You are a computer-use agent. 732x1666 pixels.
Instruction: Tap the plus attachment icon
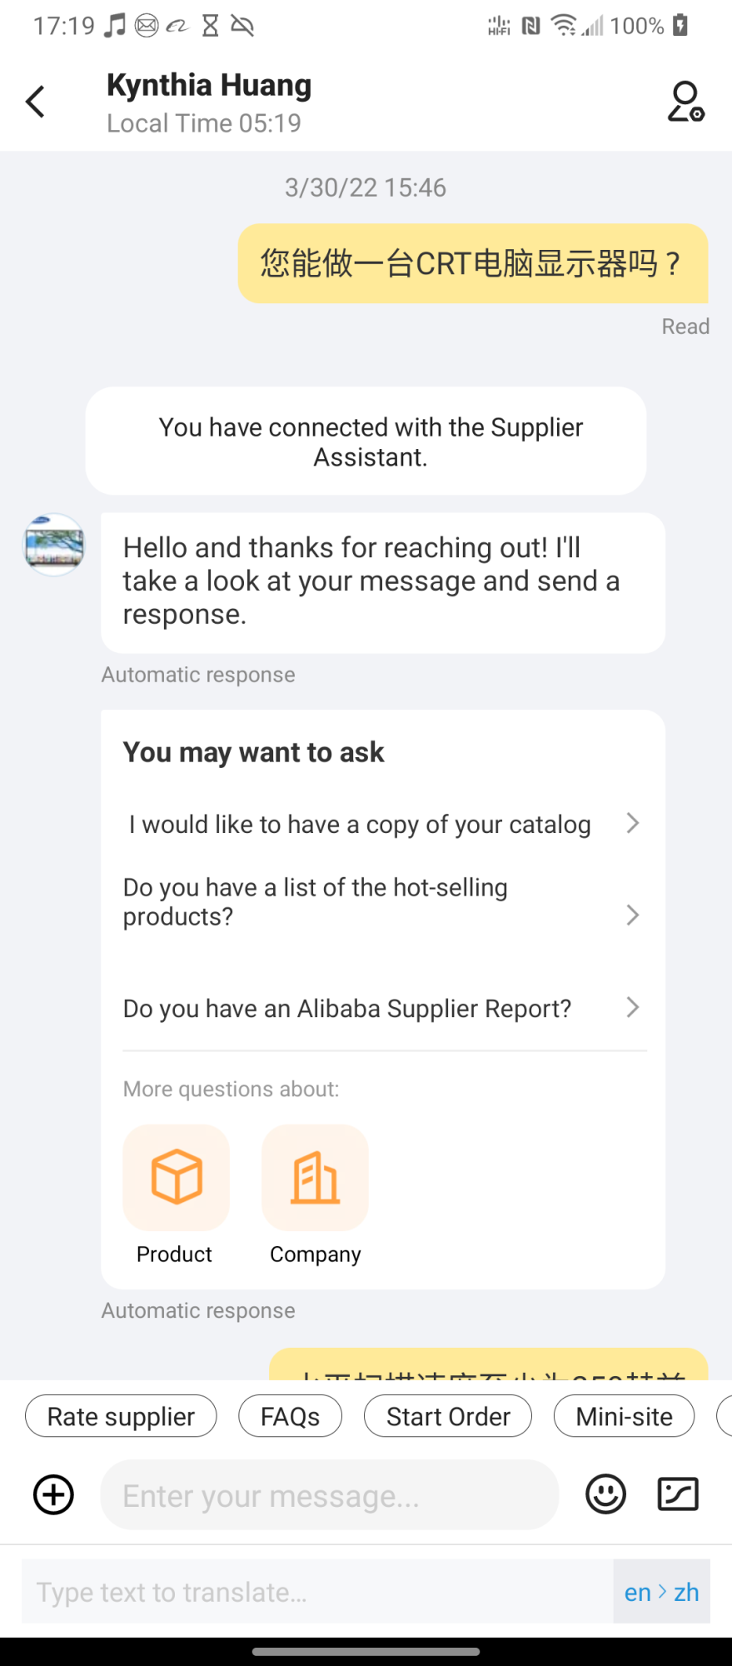(x=53, y=1494)
